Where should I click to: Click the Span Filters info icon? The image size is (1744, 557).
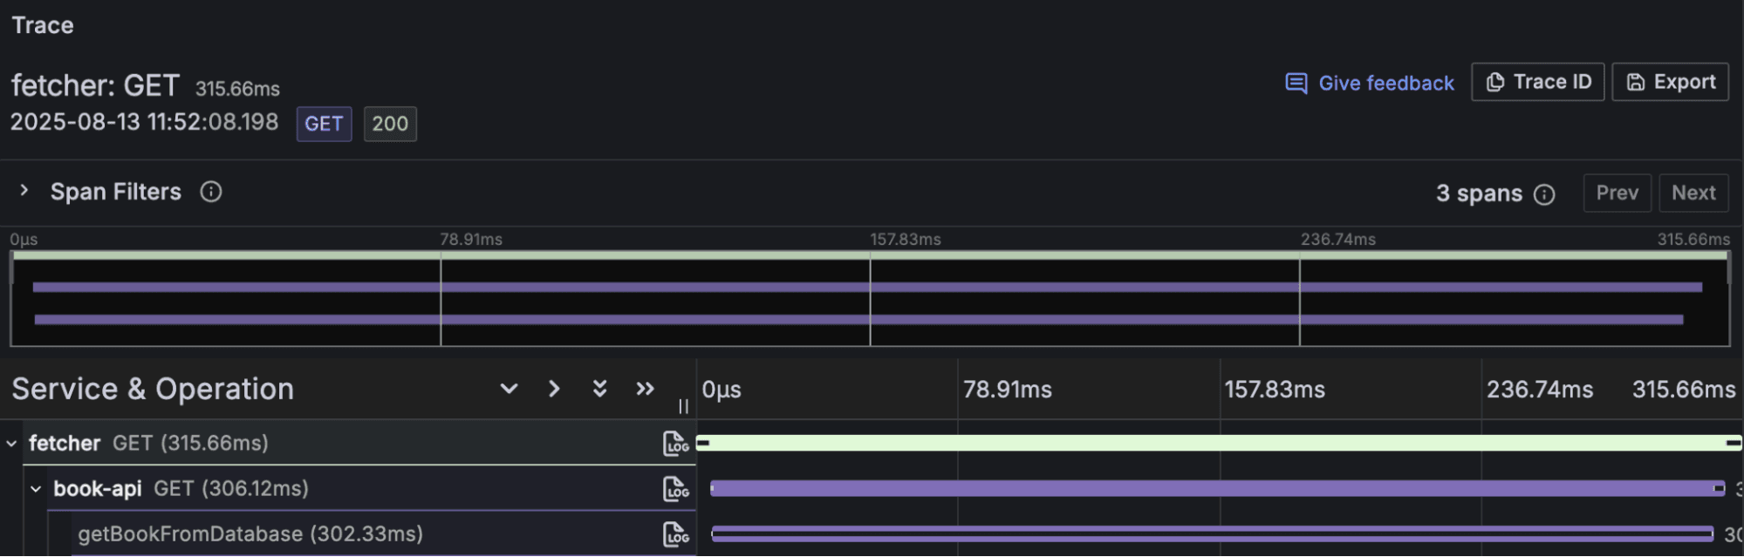(x=211, y=192)
